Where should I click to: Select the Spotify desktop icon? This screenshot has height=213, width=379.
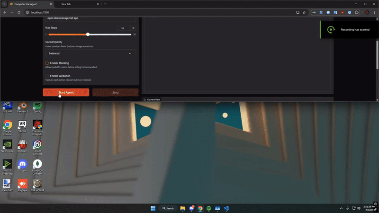[37, 107]
